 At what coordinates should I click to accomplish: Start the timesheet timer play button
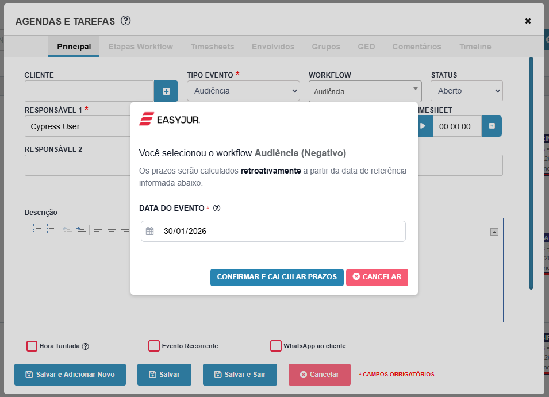coord(424,126)
